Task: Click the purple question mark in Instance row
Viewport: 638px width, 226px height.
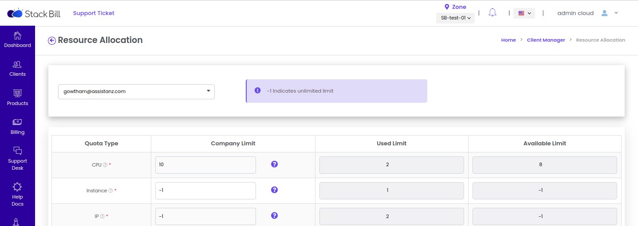Action: click(274, 190)
